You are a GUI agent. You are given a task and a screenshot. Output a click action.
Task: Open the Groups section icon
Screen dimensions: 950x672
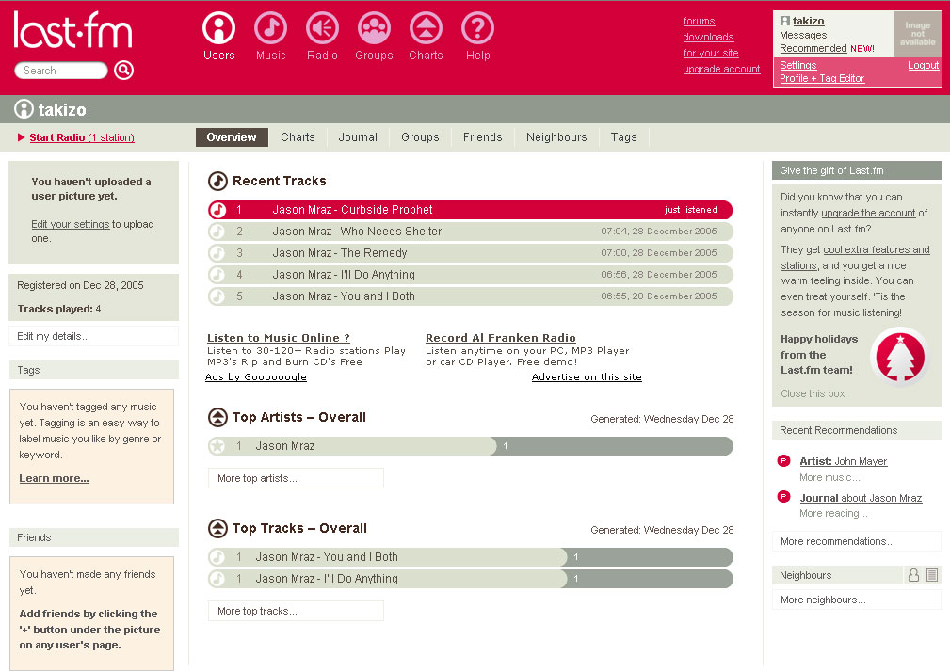374,28
